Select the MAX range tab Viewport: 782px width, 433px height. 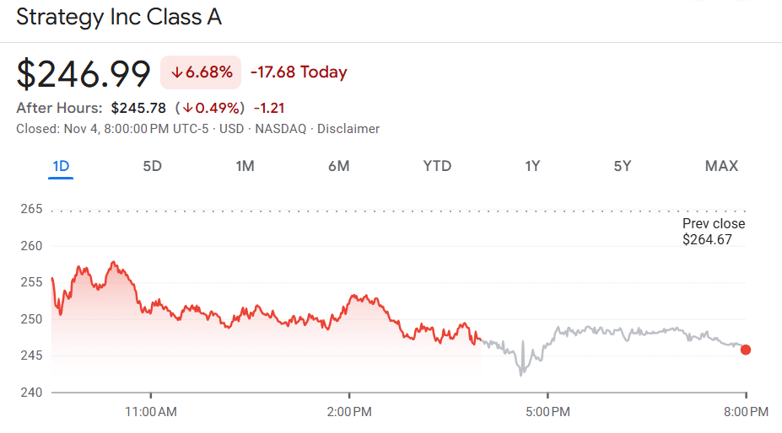point(721,166)
